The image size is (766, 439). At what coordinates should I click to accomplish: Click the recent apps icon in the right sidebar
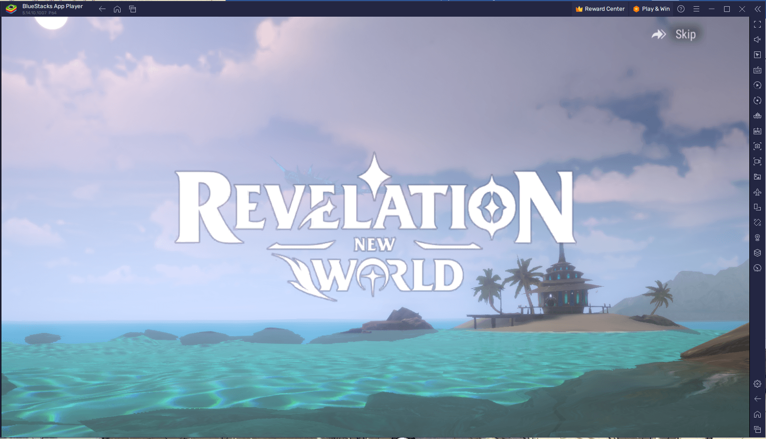point(757,429)
